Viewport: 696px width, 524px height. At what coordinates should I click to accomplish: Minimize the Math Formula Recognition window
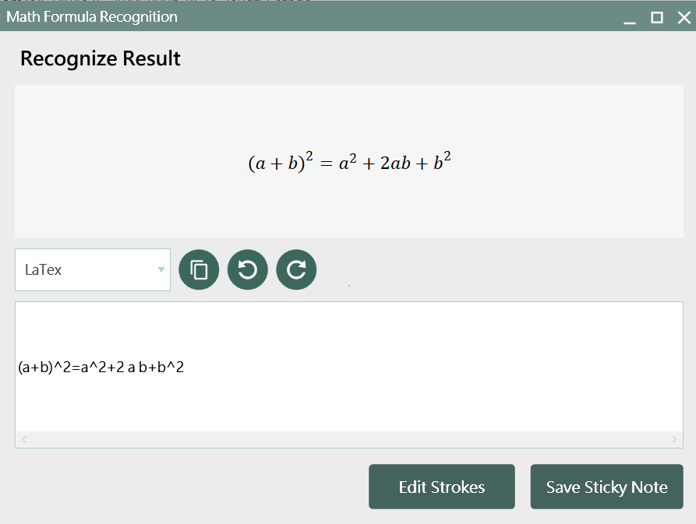point(630,18)
